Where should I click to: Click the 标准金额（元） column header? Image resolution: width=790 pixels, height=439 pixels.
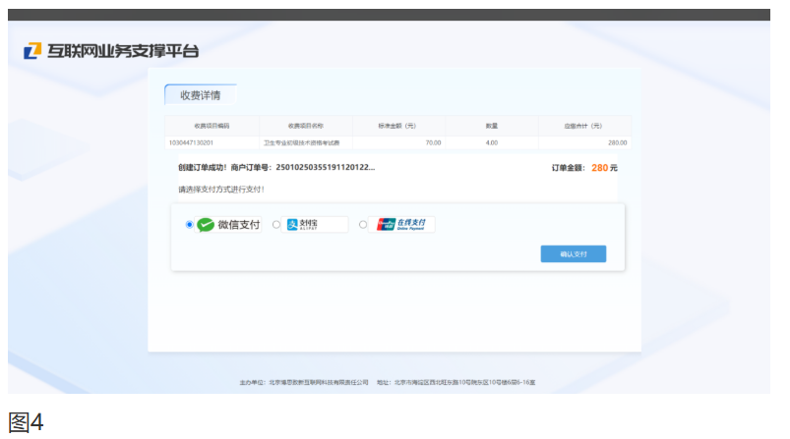point(396,126)
